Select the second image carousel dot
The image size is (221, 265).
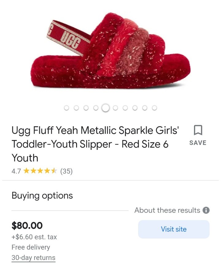pyautogui.click(x=76, y=108)
